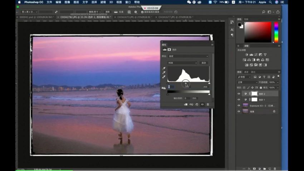Toggle adjustment visibility eye in Properties panel
This screenshot has height=171, width=304.
point(202,104)
